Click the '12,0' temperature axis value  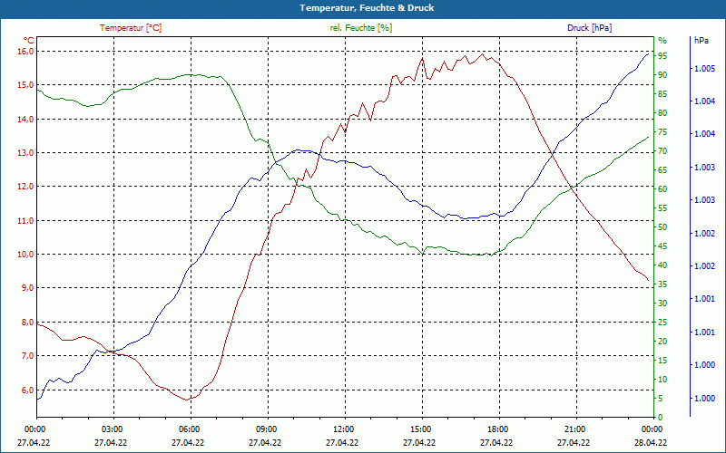click(26, 187)
